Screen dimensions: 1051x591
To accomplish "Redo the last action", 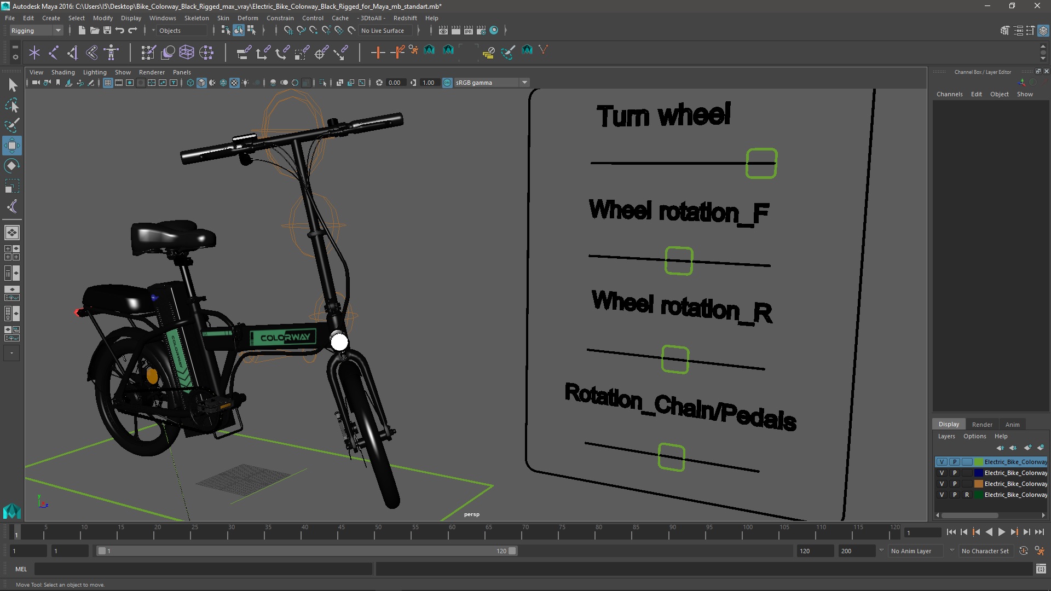I will (132, 31).
